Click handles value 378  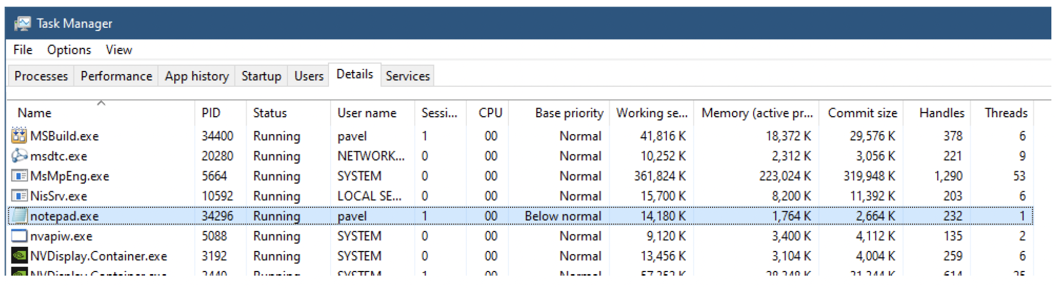pos(953,136)
